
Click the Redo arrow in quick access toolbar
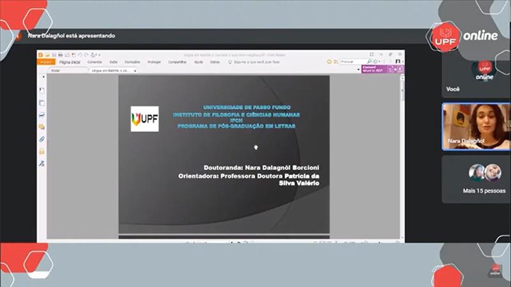coord(86,55)
